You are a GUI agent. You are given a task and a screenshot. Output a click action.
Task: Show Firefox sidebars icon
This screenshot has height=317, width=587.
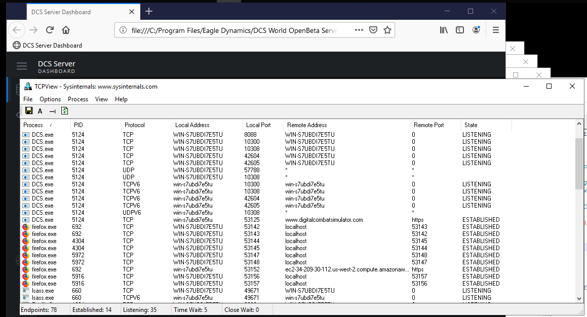[x=460, y=30]
